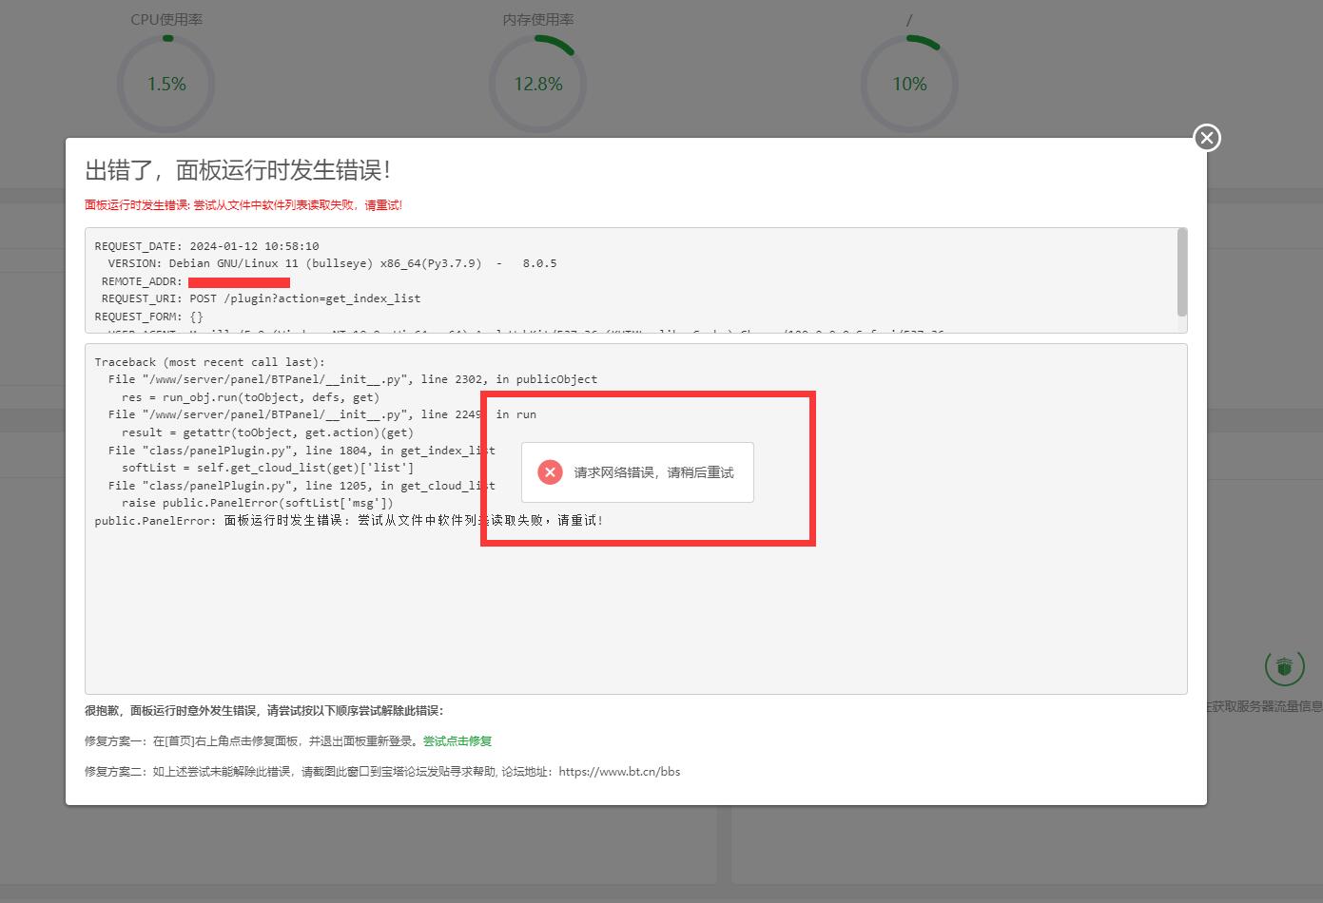Click the REQUEST_FORM: {} line
The image size is (1323, 903).
148,317
